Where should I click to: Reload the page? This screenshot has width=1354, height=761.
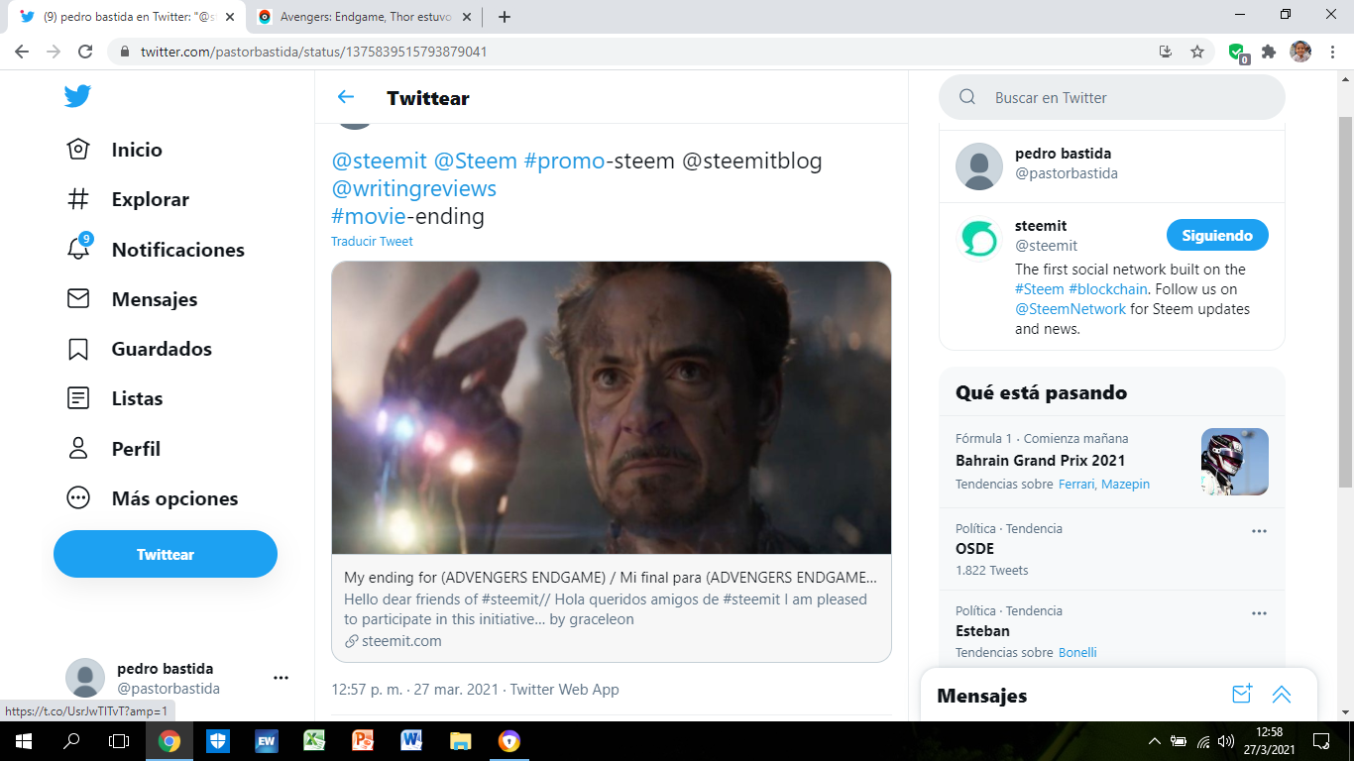85,52
